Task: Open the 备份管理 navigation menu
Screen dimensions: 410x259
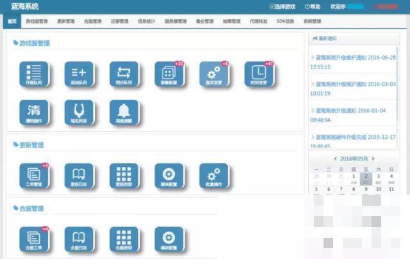Action: pos(205,21)
